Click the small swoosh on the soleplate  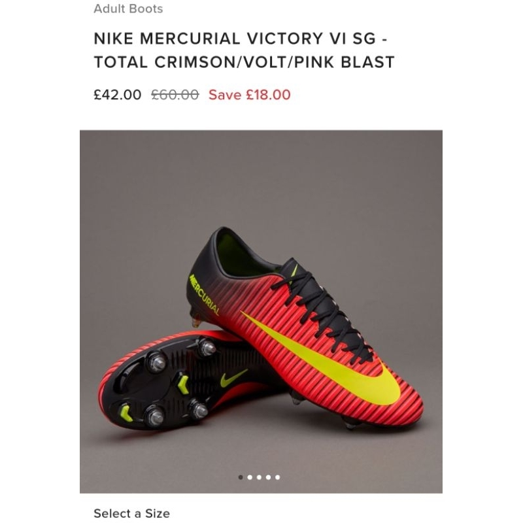[234, 377]
